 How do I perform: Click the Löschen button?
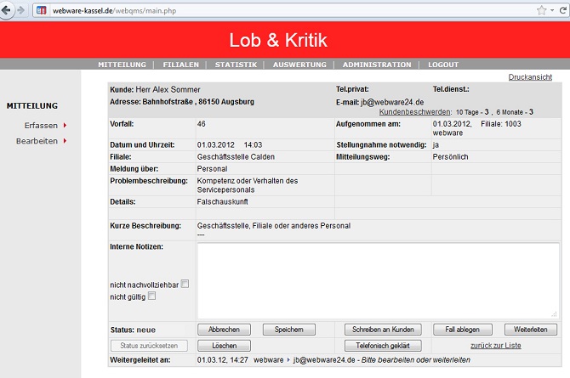point(224,346)
